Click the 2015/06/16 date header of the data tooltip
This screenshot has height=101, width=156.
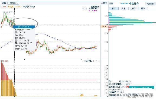24,27
